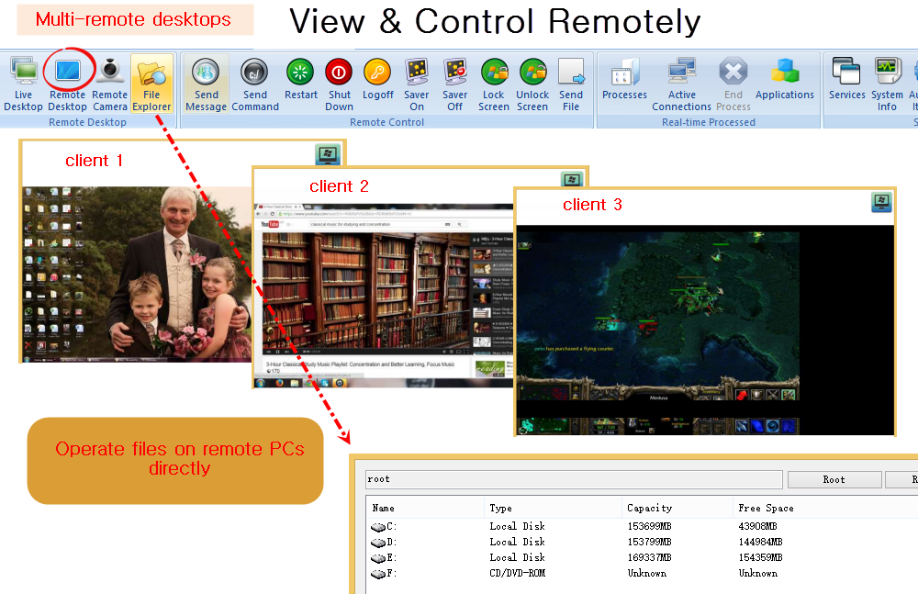Show Active Connections
Screen dimensions: 918x594
(x=681, y=83)
